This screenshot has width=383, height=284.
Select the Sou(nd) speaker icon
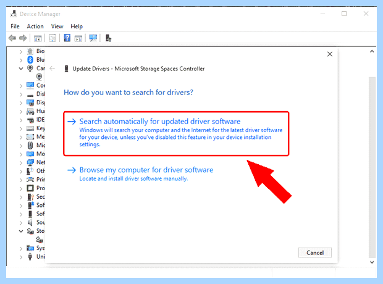[x=30, y=222]
